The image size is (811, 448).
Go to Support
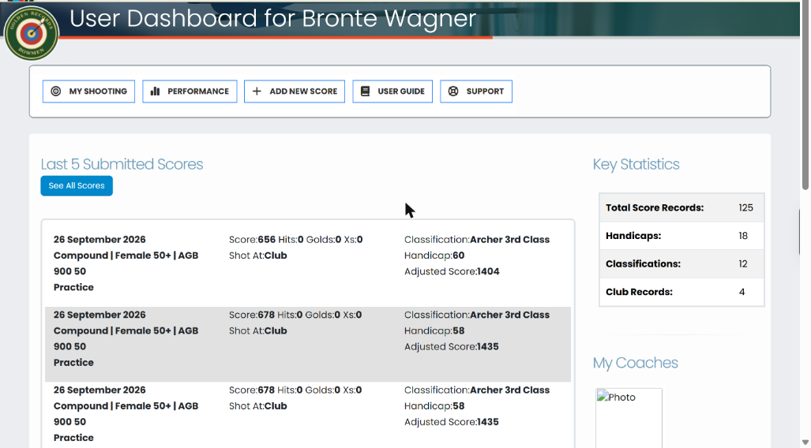pos(476,91)
